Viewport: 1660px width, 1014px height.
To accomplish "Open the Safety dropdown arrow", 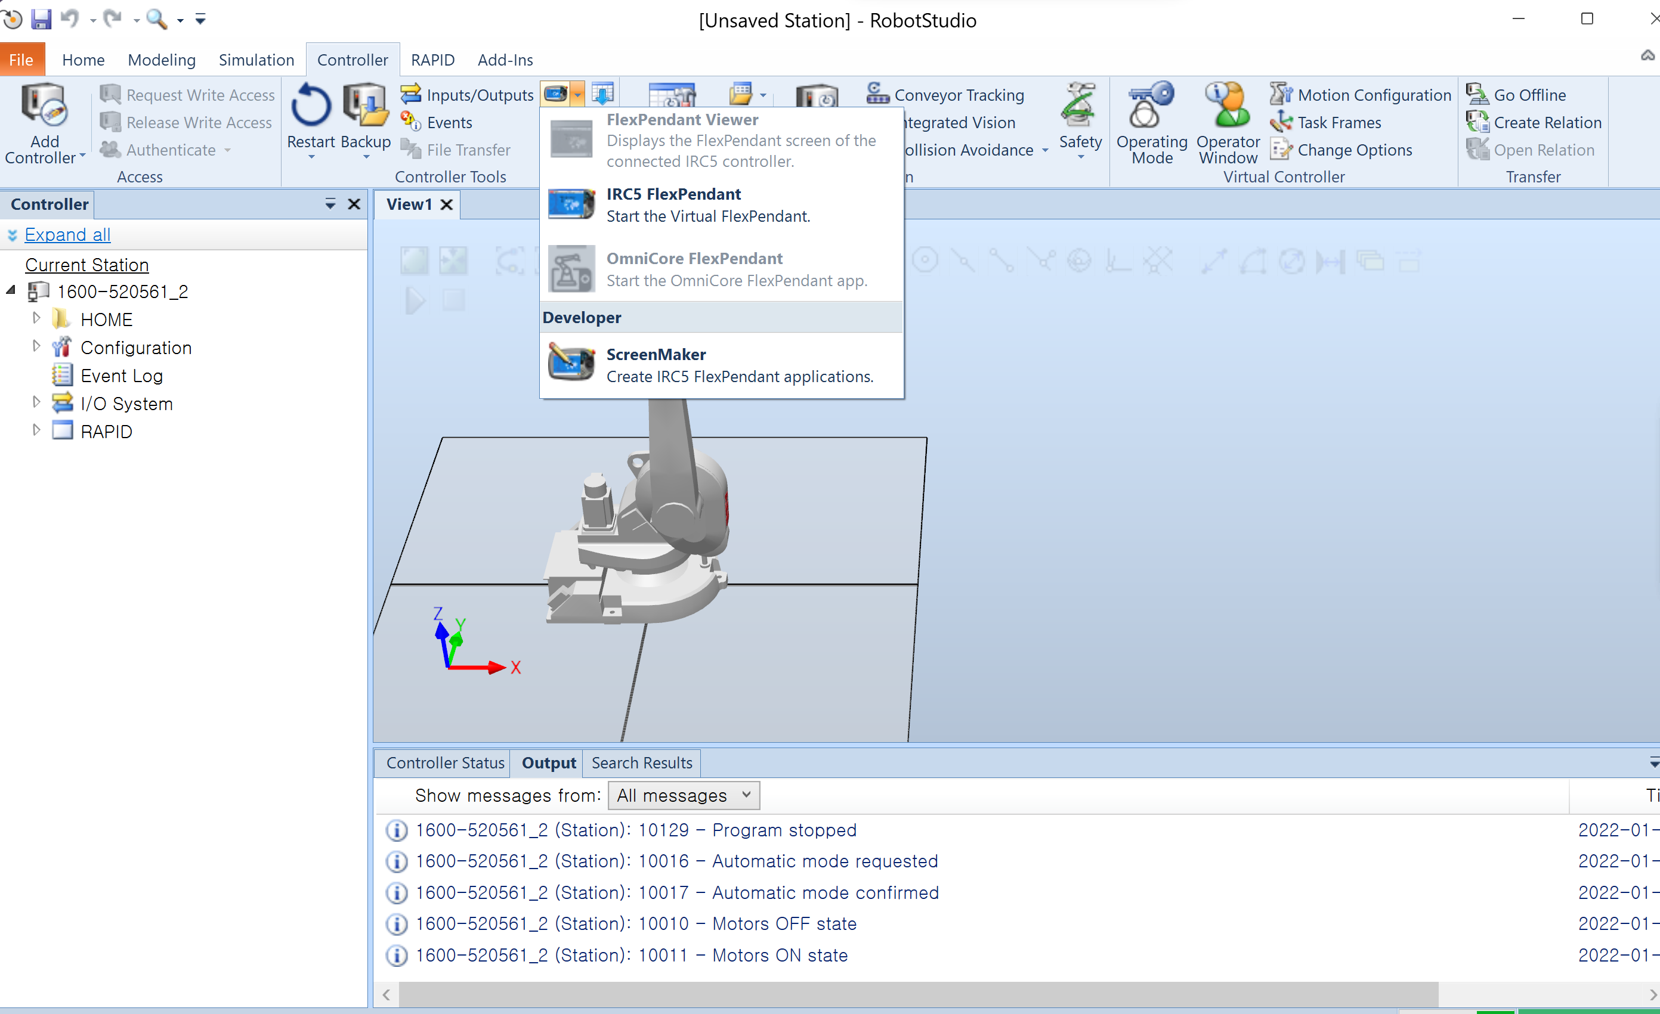I will 1081,157.
